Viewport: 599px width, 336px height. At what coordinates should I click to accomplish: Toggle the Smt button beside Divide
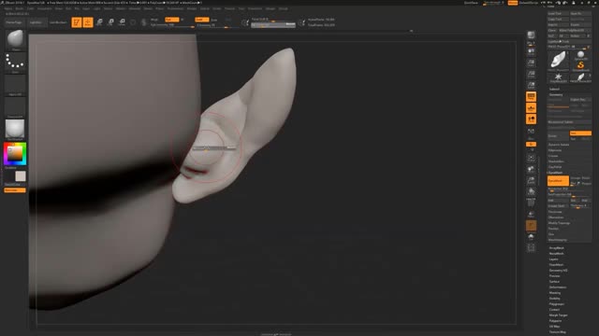pyautogui.click(x=580, y=133)
